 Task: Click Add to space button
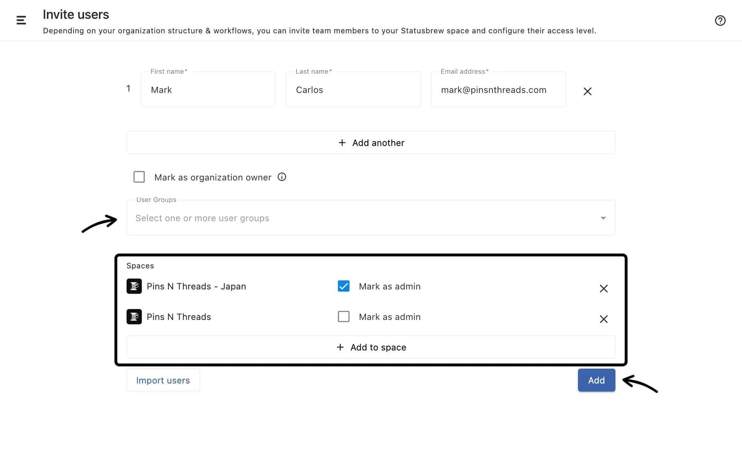[x=371, y=347]
